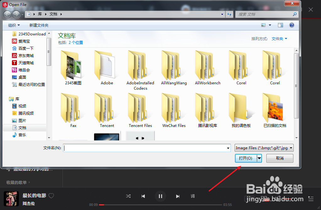Select the AliWorkbench folder
Image resolution: width=321 pixels, height=210 pixels.
pos(208,68)
